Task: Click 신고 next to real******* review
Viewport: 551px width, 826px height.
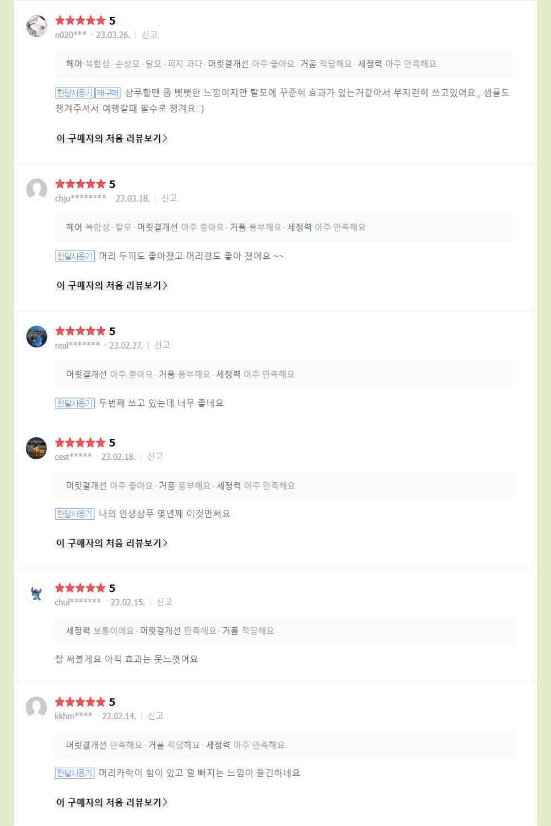Action: click(x=162, y=345)
